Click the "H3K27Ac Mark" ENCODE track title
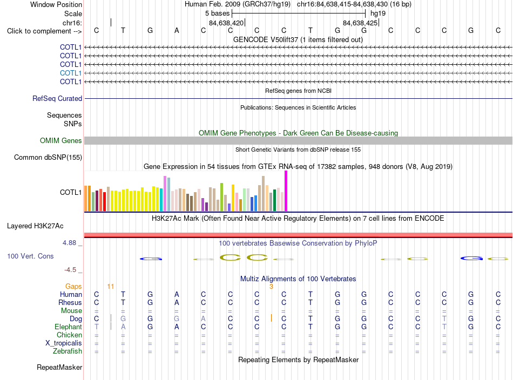Screen dimensions: 513x380 click(298, 219)
